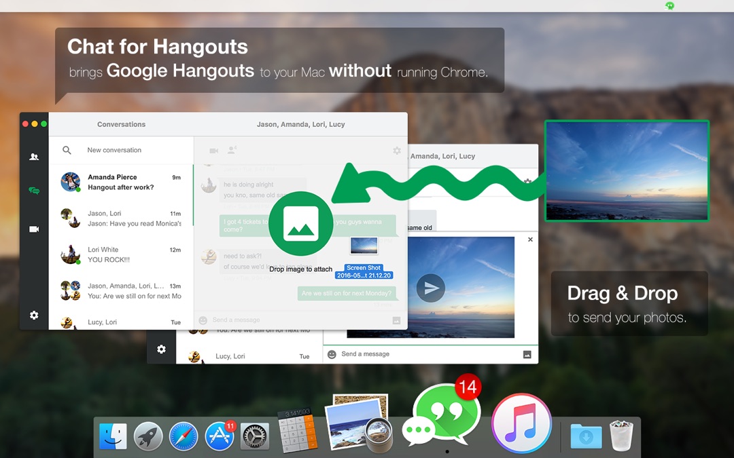Open iTunes from the dock
This screenshot has height=458, width=734.
point(521,423)
